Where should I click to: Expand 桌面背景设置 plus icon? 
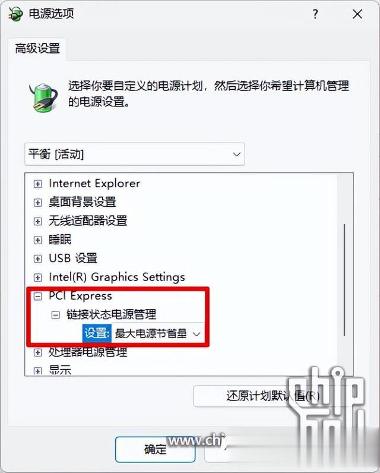click(37, 203)
